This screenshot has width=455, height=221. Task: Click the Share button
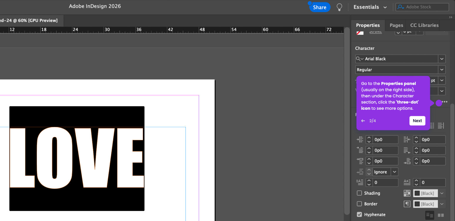click(320, 7)
